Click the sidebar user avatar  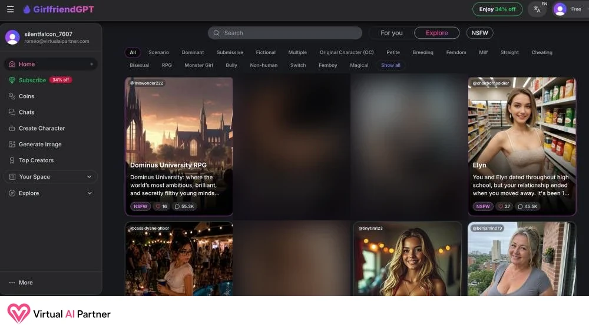pyautogui.click(x=12, y=38)
